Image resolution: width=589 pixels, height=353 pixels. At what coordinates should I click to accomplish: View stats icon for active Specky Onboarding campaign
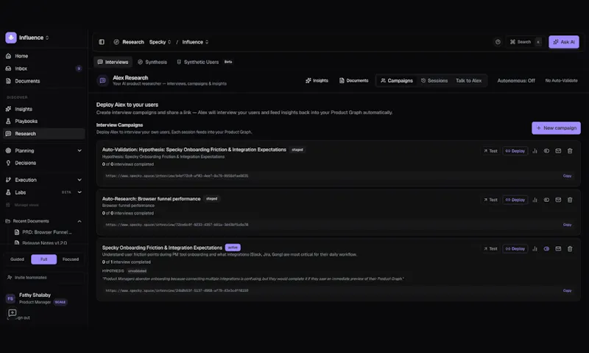(x=535, y=248)
